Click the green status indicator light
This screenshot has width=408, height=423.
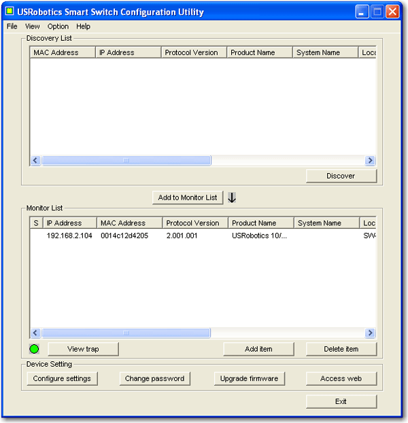point(34,349)
